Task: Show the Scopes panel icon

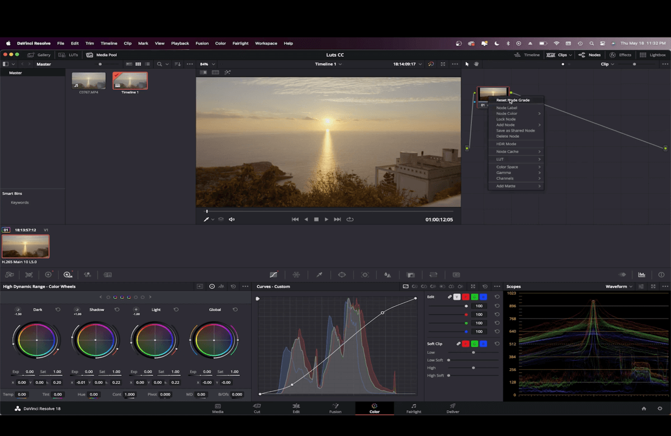Action: click(x=642, y=275)
